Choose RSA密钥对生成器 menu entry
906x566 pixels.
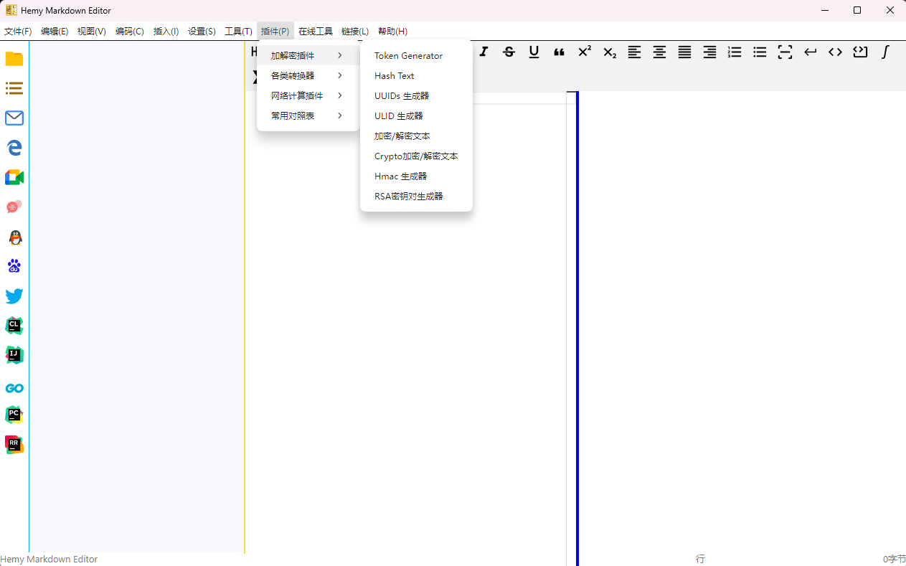tap(408, 196)
